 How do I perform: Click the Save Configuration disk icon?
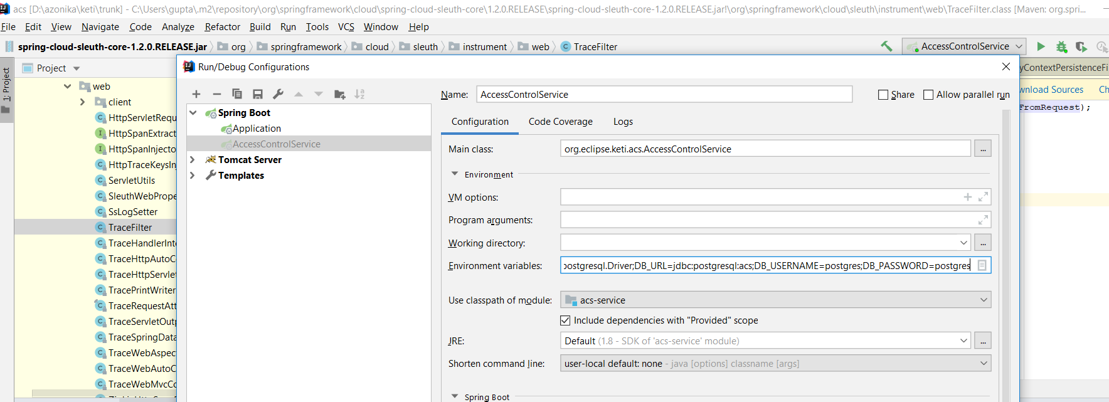(257, 94)
